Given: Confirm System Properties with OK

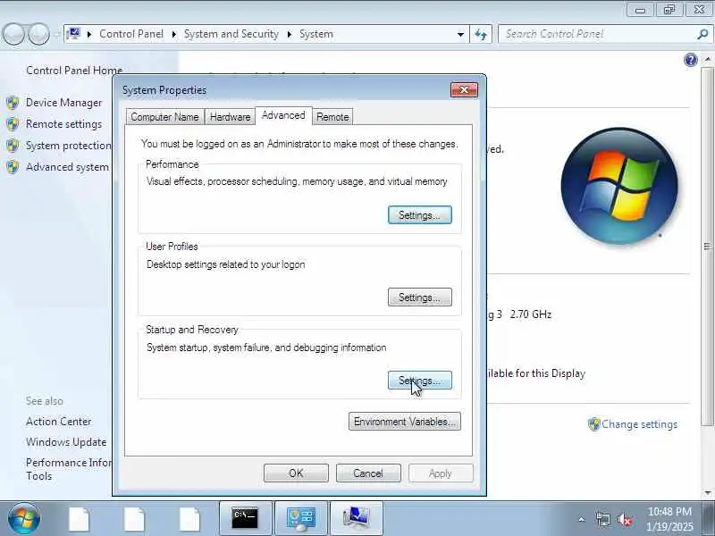Looking at the screenshot, I should pos(296,473).
